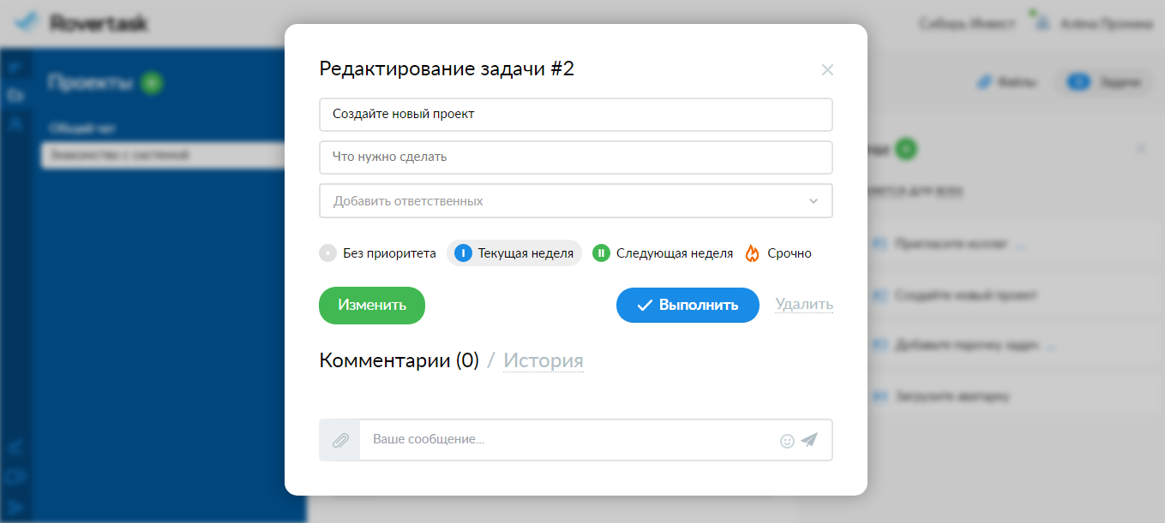Click the flame icon for Срочно priority
The image size is (1165, 523).
pos(753,253)
